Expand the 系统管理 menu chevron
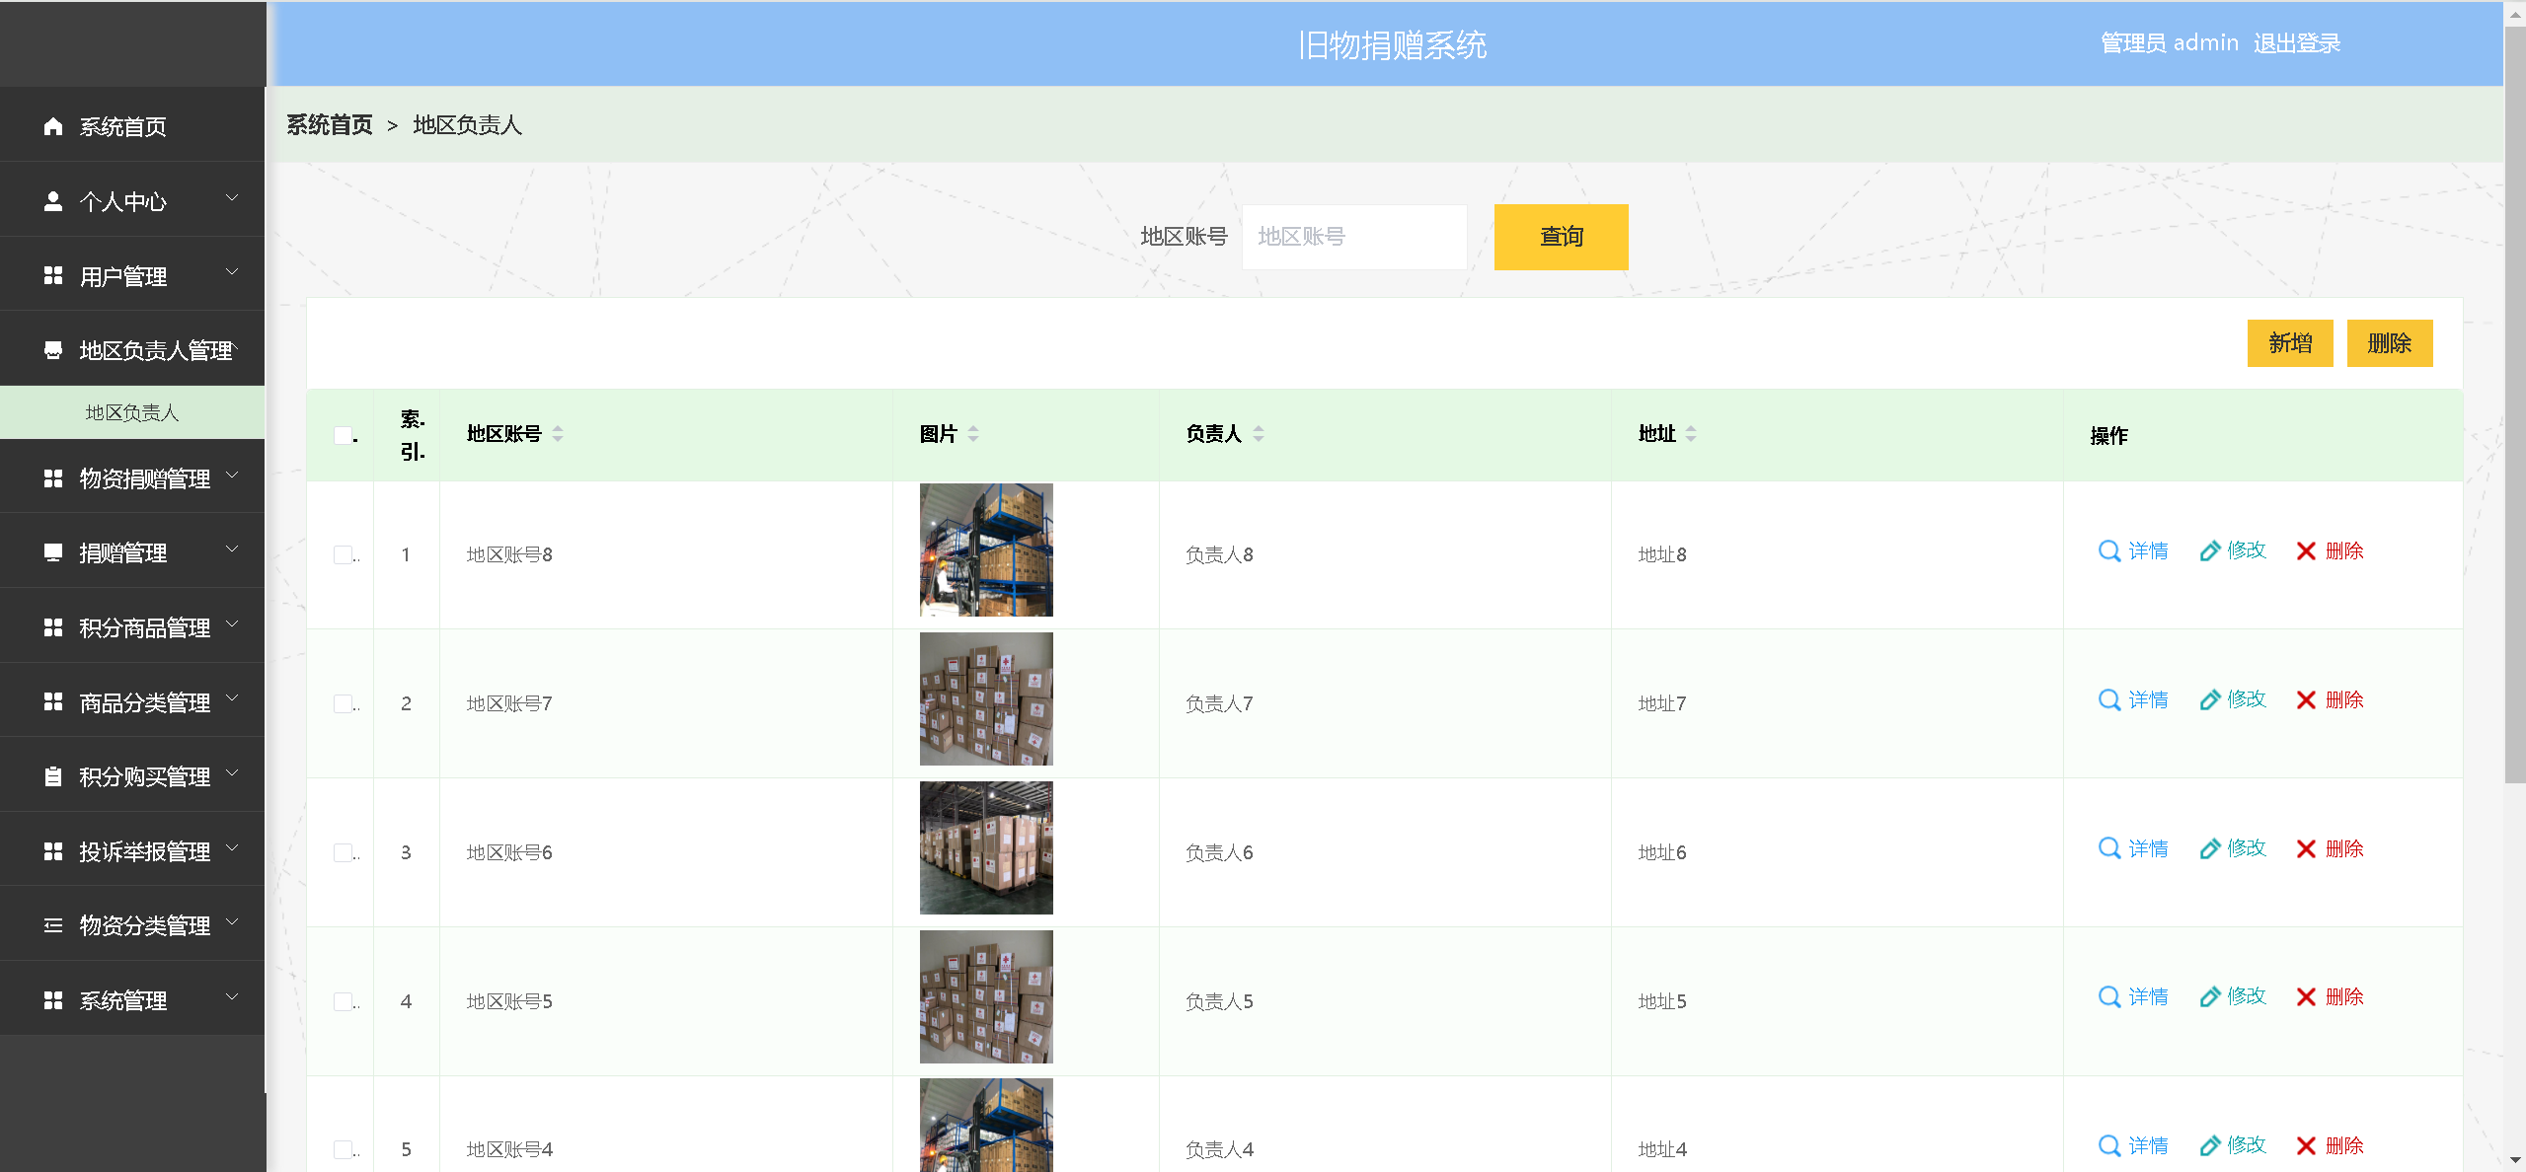The width and height of the screenshot is (2526, 1172). (x=232, y=996)
